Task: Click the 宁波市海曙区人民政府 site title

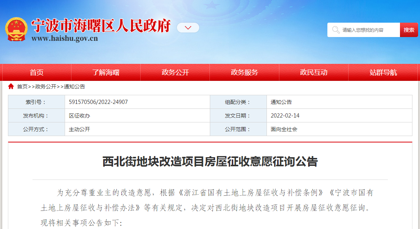Action: tap(101, 26)
